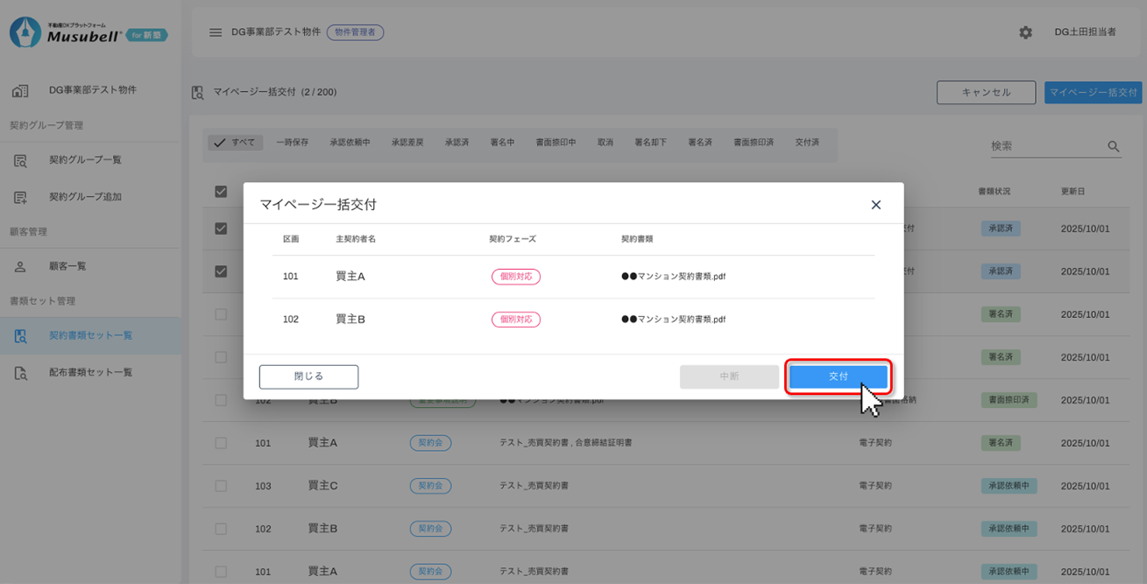Select the 承認依頼中 filter tab
The image size is (1147, 584).
tap(350, 143)
